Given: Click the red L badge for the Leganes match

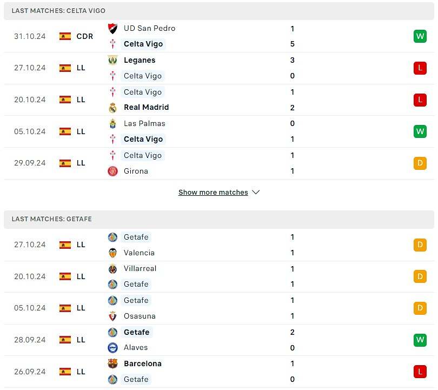Looking at the screenshot, I should pos(420,68).
